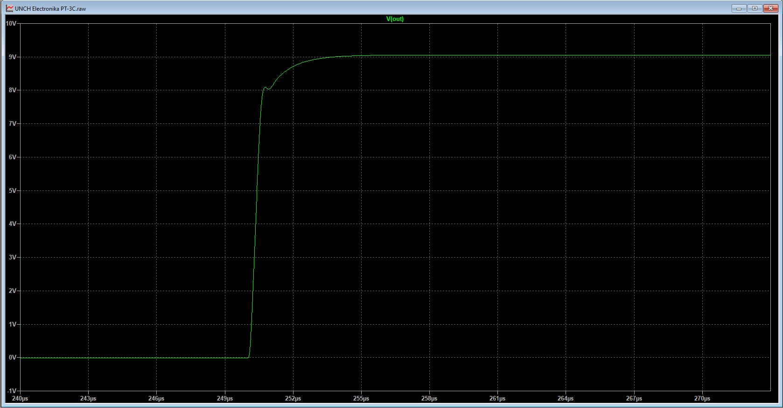Click the 246µs time axis label
783x408 pixels.
point(156,399)
